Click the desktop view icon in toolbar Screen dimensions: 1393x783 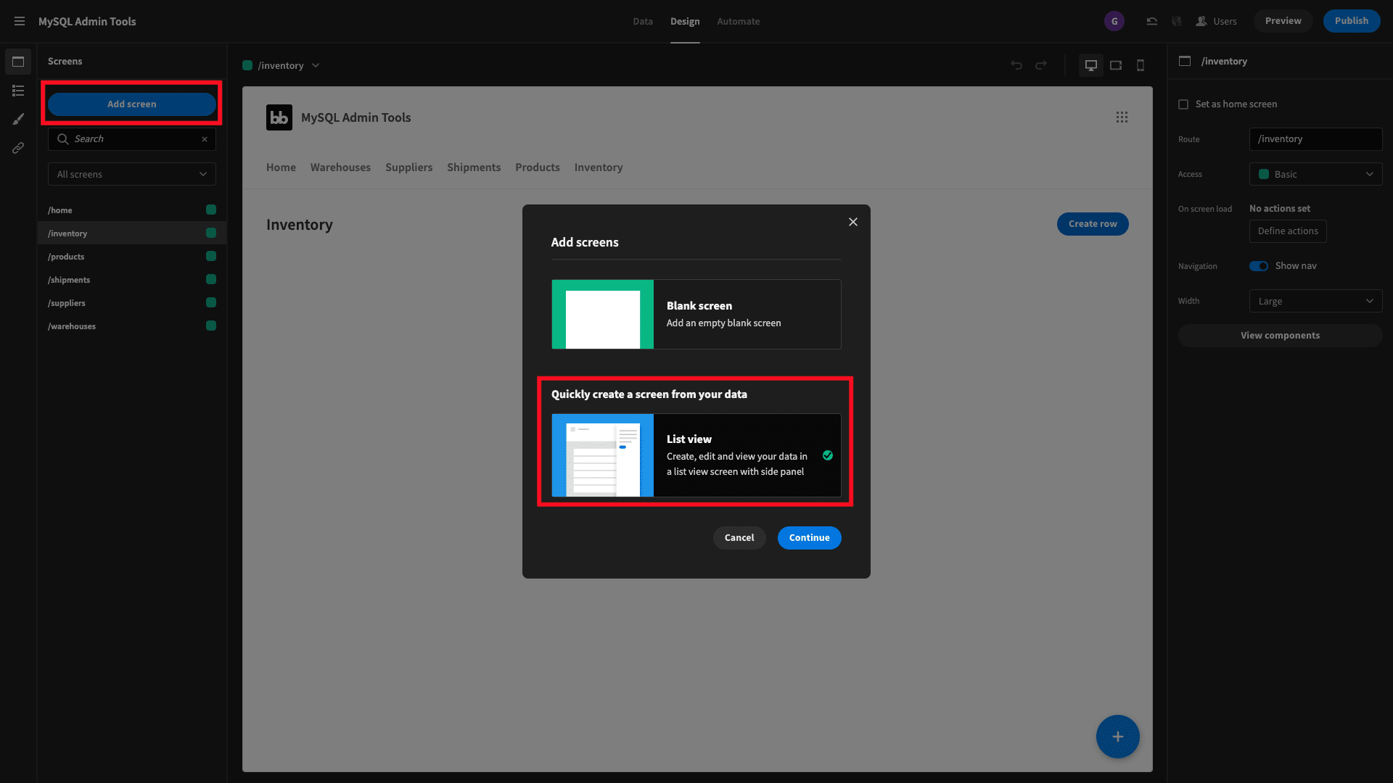pyautogui.click(x=1090, y=65)
